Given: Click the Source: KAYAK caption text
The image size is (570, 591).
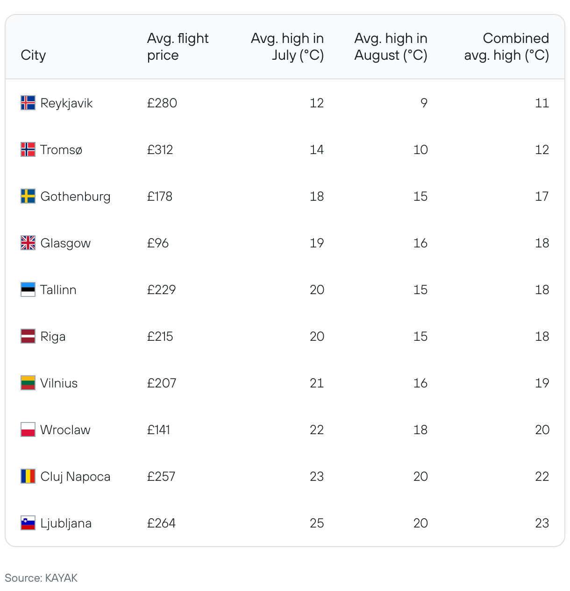Looking at the screenshot, I should 41,578.
